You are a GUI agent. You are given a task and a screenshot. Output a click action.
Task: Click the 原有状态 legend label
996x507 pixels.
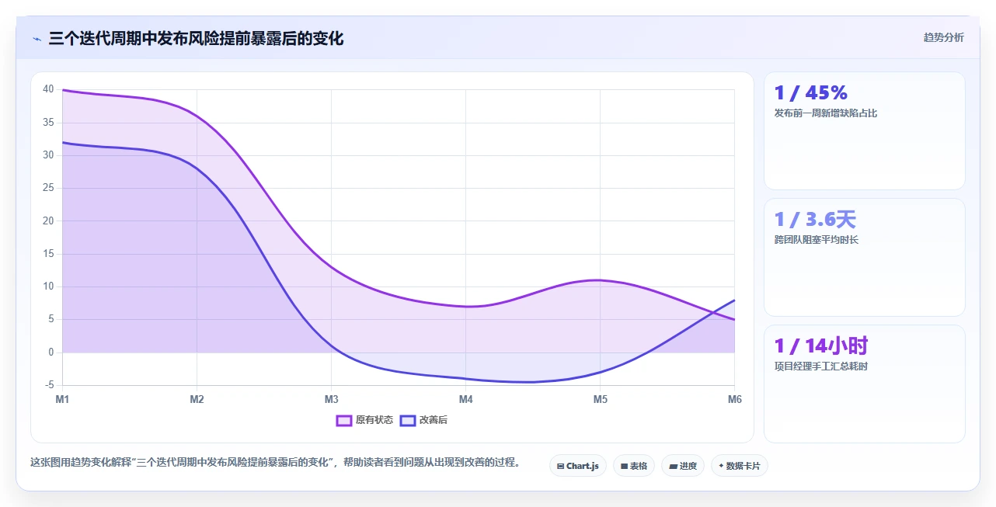coord(374,421)
